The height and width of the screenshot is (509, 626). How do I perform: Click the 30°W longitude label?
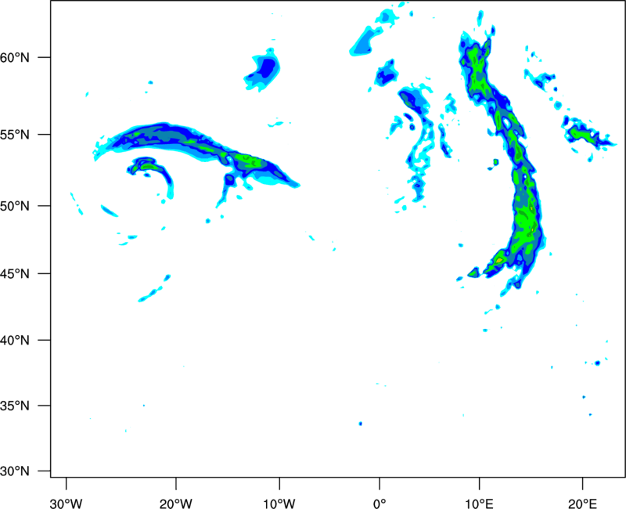coord(66,504)
